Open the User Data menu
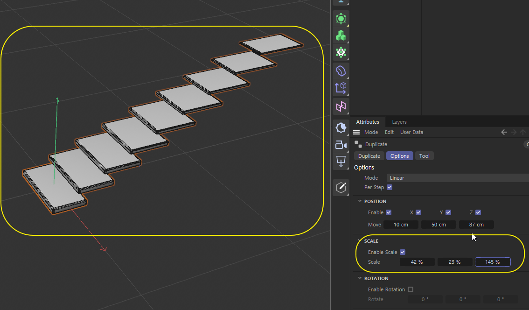This screenshot has width=529, height=310. pyautogui.click(x=411, y=132)
